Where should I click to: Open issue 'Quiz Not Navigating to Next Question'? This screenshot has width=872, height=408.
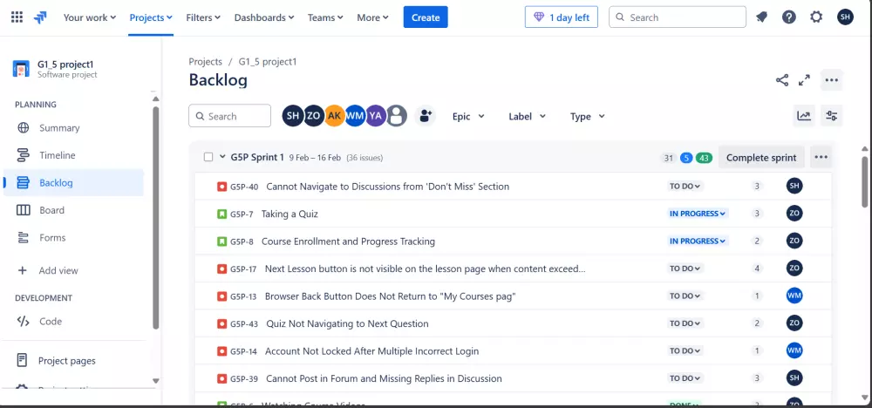point(347,323)
